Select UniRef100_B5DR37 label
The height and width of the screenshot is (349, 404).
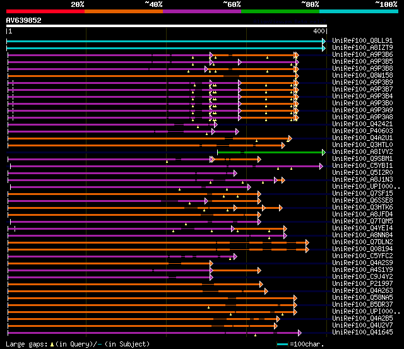[x=362, y=305]
